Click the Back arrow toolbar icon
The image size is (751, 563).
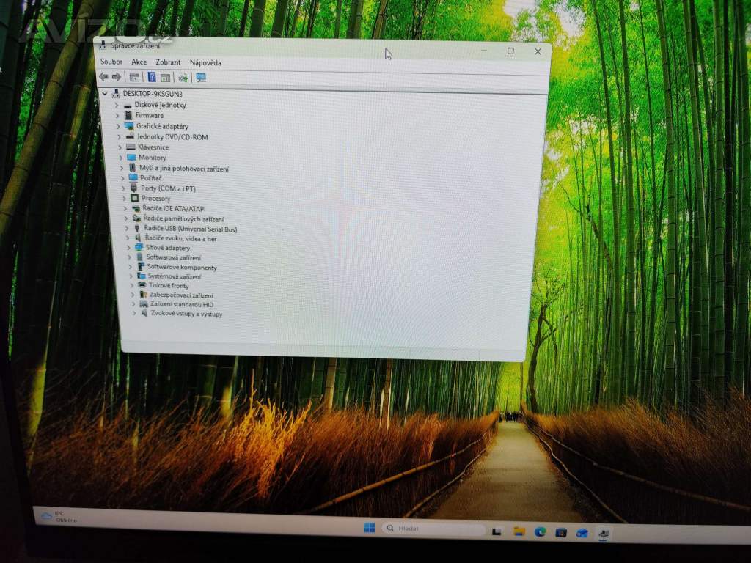pyautogui.click(x=103, y=77)
